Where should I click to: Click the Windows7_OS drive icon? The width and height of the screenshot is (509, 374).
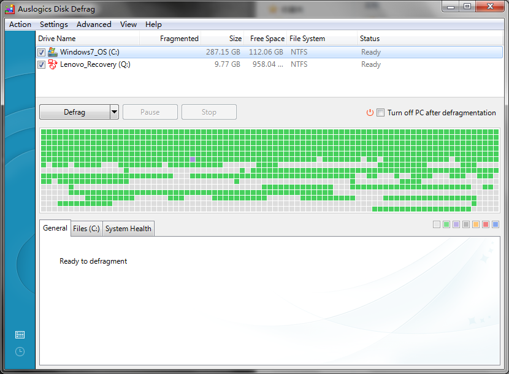[53, 52]
